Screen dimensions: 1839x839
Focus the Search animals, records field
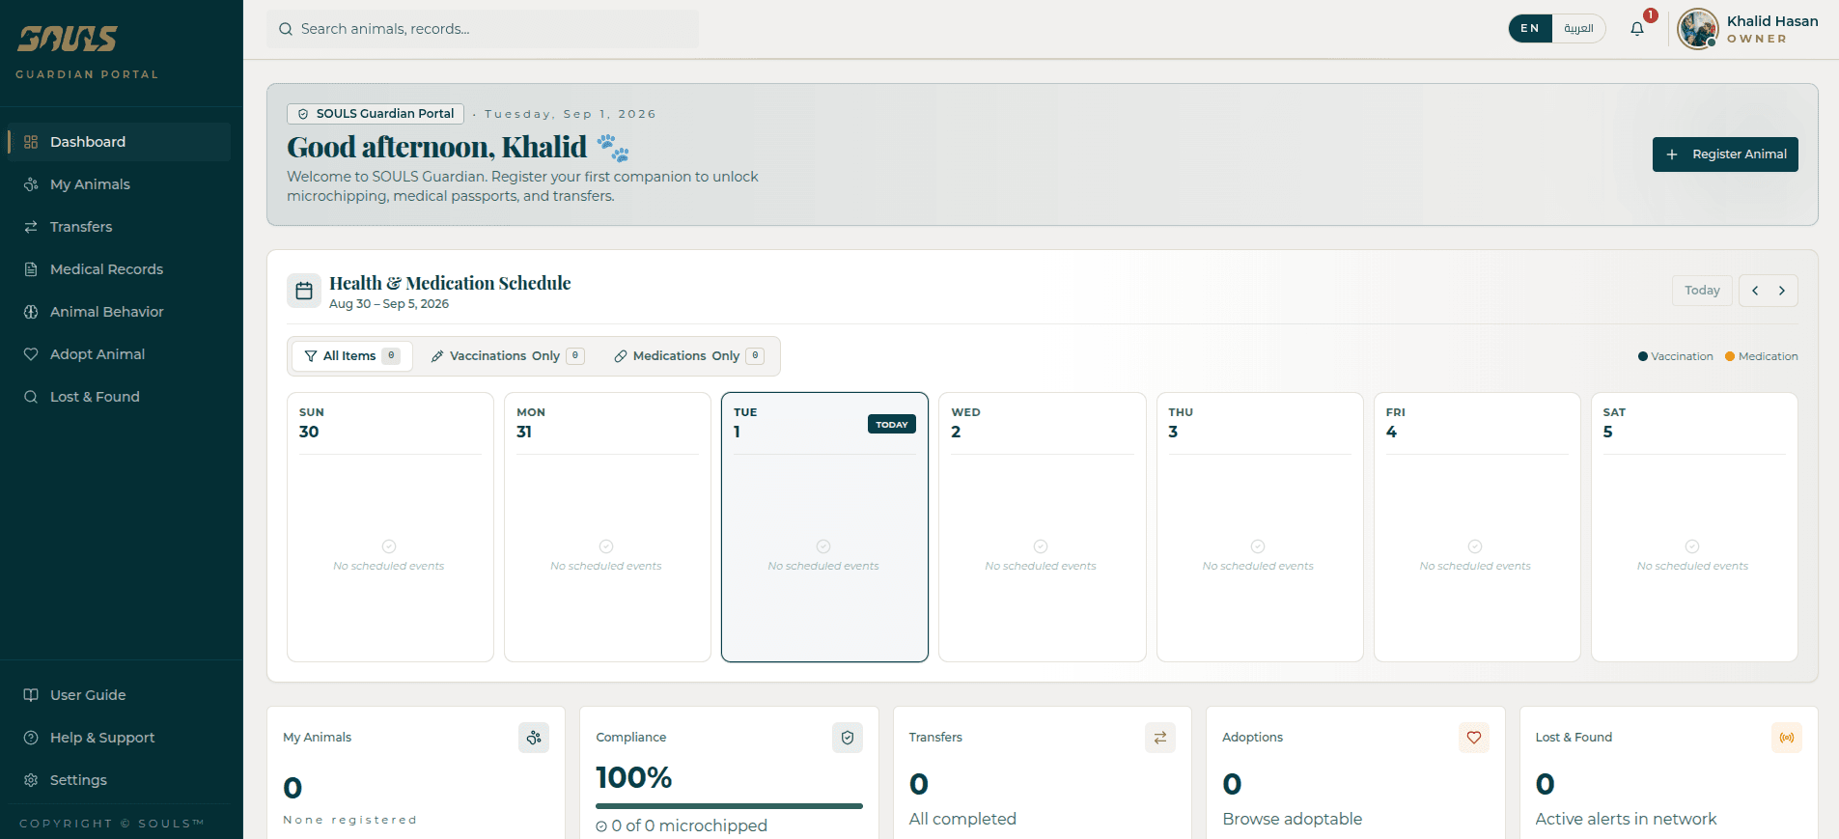point(483,29)
